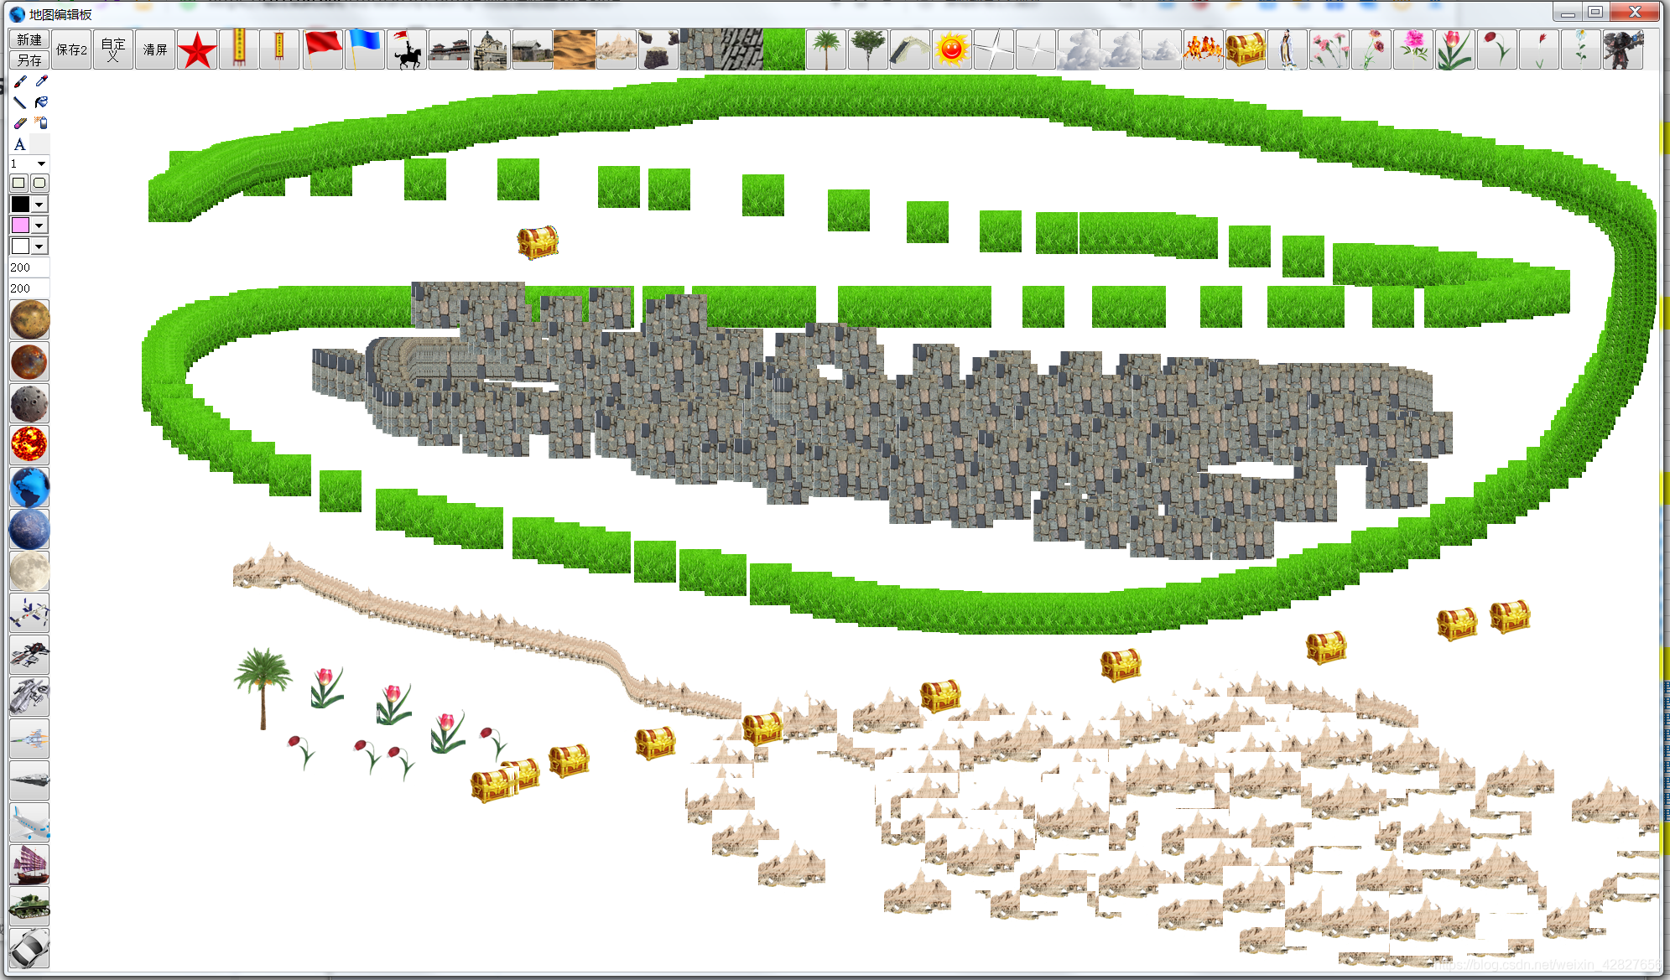
Task: Click the 新建 new button
Action: 29,39
